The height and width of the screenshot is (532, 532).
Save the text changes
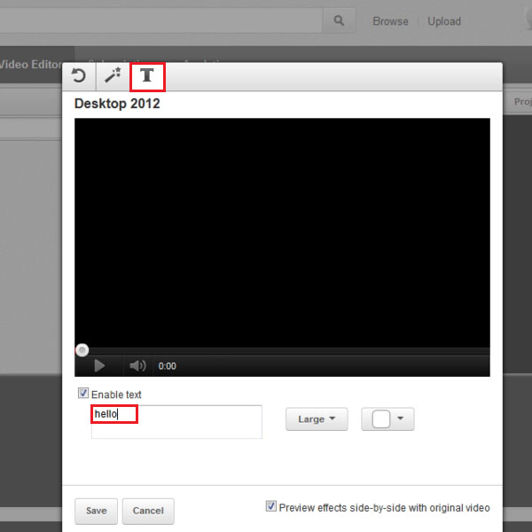96,511
